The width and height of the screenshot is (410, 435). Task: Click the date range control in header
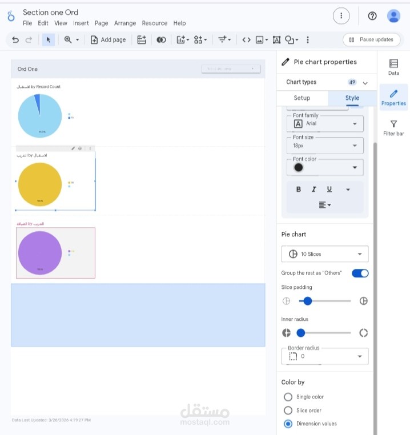[231, 69]
